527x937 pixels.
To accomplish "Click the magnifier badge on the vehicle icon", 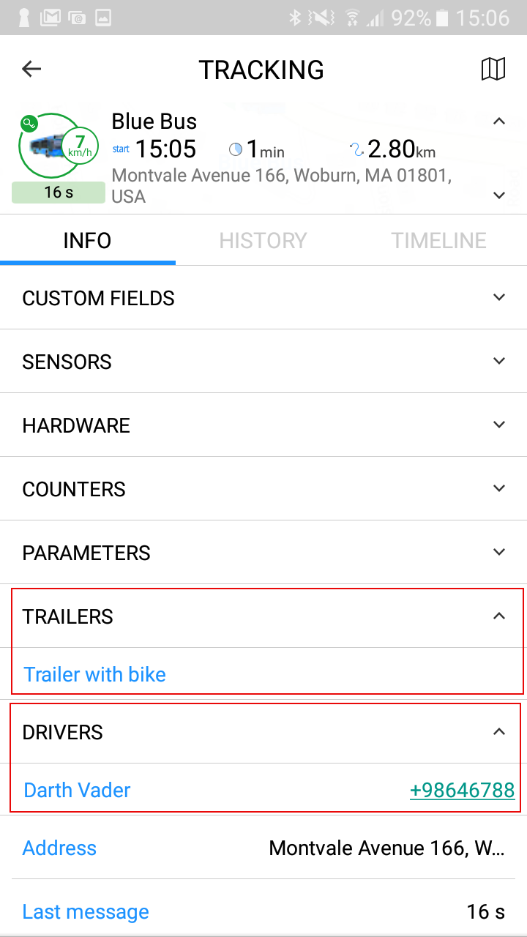I will pos(28,123).
